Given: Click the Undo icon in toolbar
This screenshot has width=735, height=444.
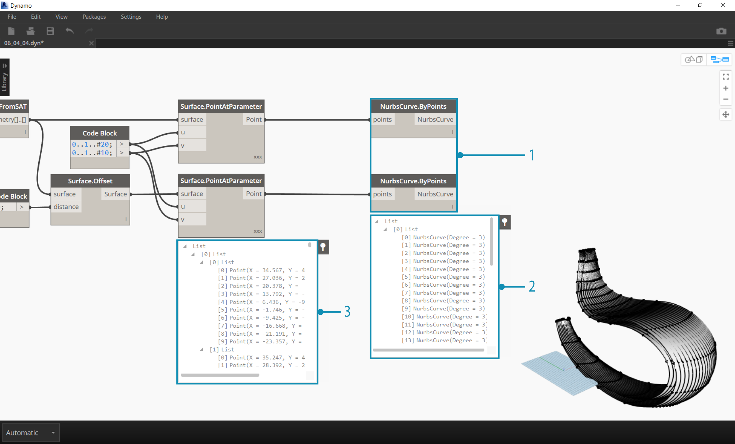Looking at the screenshot, I should [70, 30].
